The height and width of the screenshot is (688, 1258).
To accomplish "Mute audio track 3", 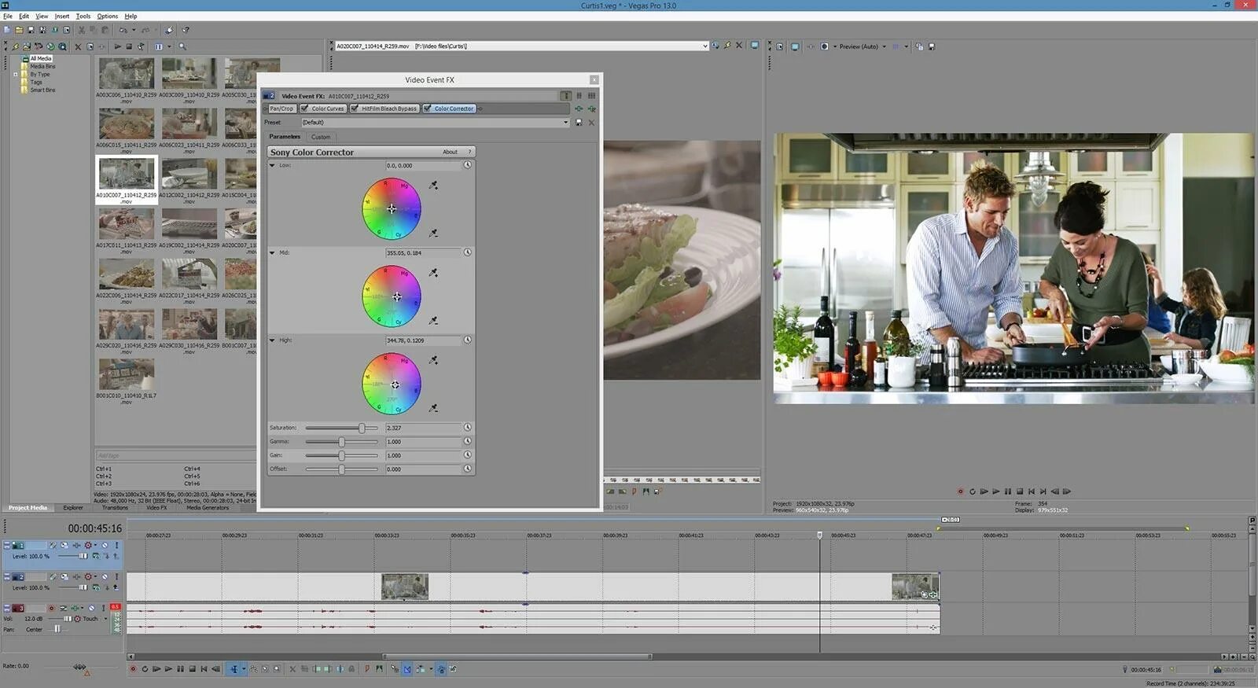I will [91, 608].
